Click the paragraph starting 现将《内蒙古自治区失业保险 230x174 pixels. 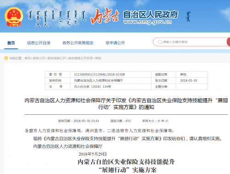tap(127, 139)
